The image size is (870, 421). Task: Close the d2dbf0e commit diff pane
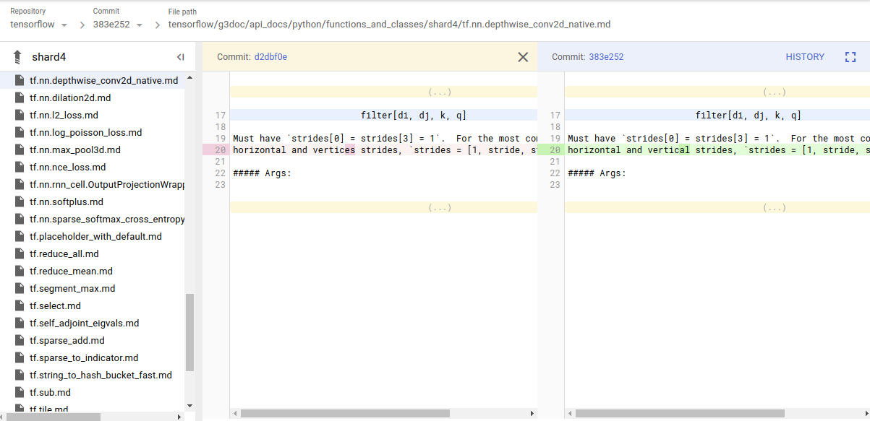coord(523,57)
